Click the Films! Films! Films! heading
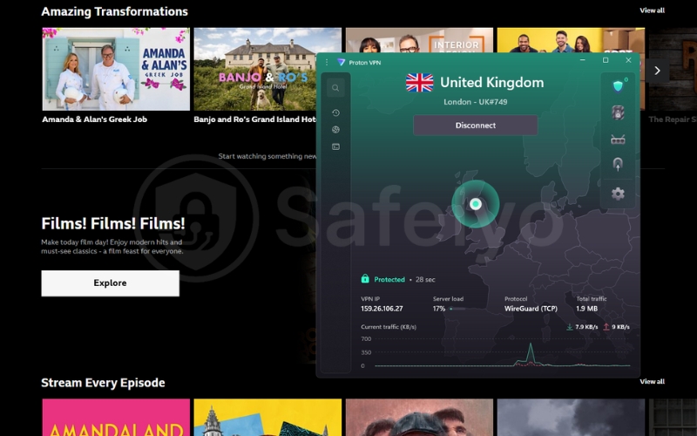This screenshot has width=697, height=436. pos(113,223)
